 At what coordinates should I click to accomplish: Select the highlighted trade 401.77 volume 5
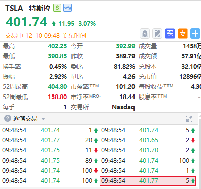(148, 181)
